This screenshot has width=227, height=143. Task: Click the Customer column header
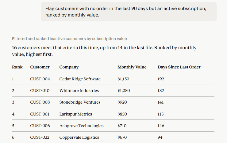coord(40,67)
